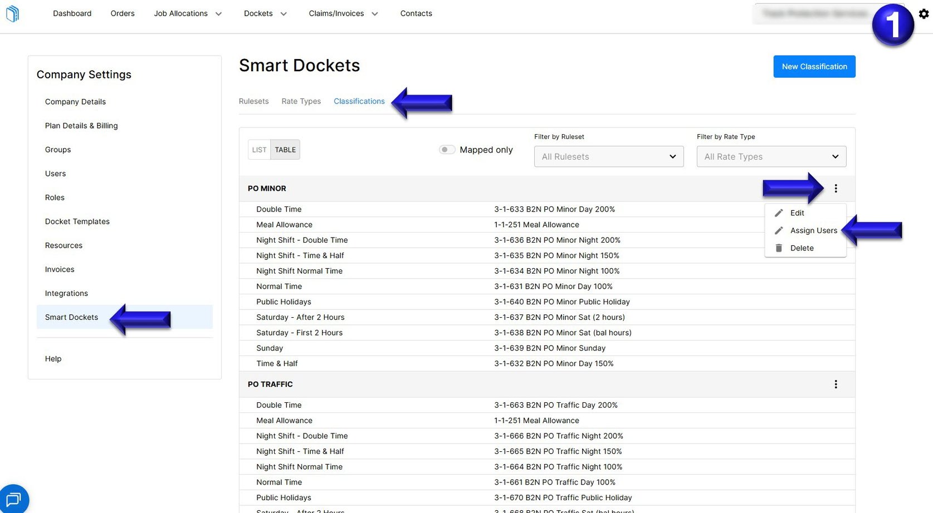Image resolution: width=933 pixels, height=513 pixels.
Task: Open the Invoices settings page
Action: tap(60, 269)
